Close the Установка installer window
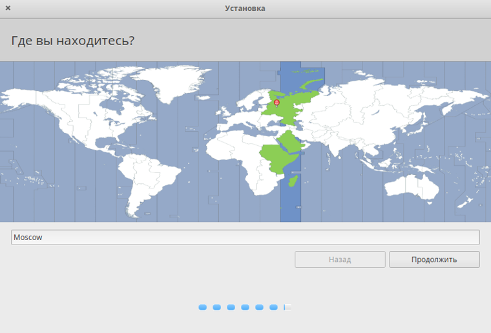The image size is (491, 333). [8, 8]
